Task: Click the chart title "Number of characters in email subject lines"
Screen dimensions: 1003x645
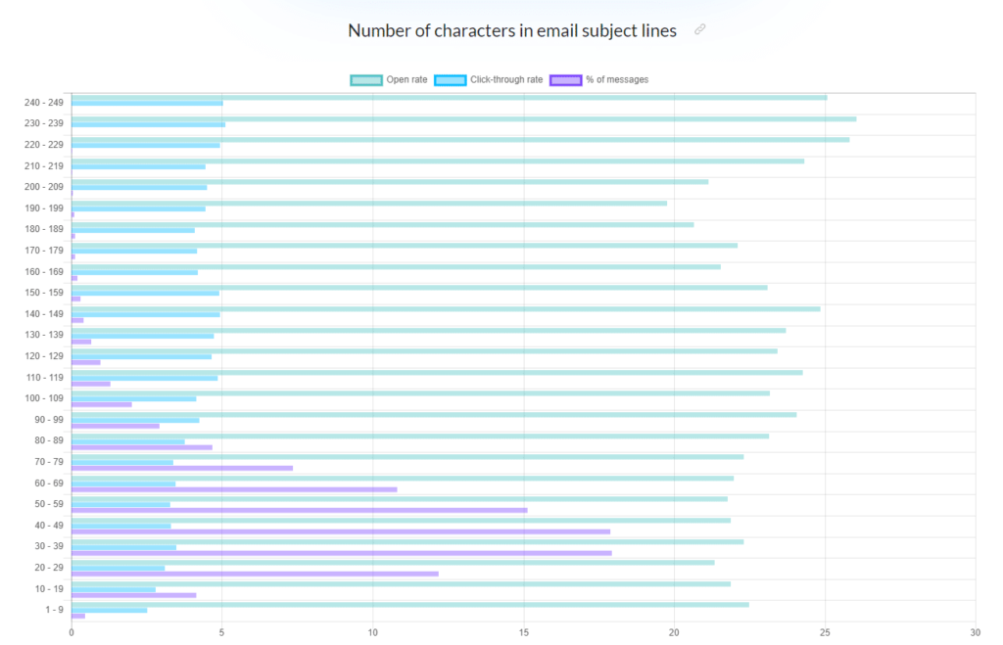Action: click(x=511, y=30)
